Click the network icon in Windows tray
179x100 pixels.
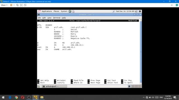(147, 97)
